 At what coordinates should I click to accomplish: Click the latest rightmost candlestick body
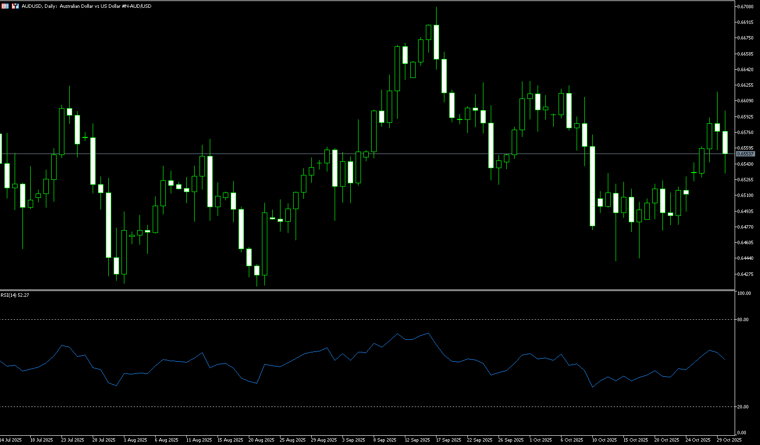[x=725, y=142]
